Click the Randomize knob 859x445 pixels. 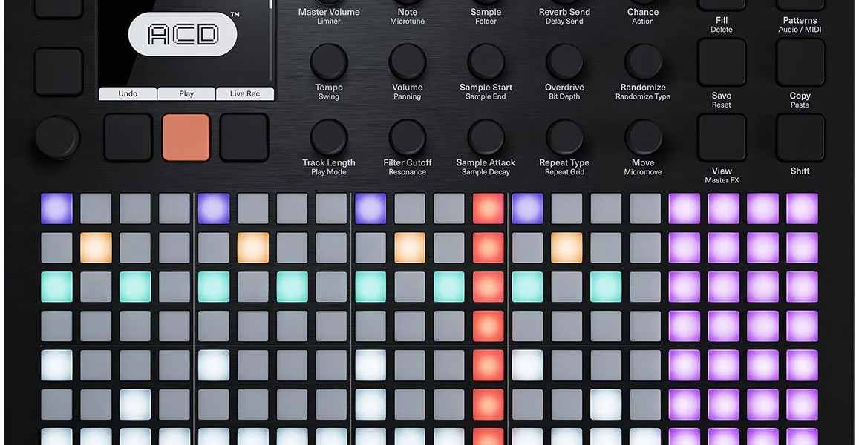coord(643,62)
